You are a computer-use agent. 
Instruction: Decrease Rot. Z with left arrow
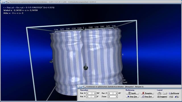pos(109,93)
